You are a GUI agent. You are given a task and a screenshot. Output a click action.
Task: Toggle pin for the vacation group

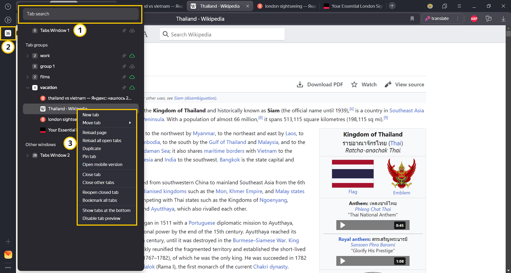click(x=124, y=87)
